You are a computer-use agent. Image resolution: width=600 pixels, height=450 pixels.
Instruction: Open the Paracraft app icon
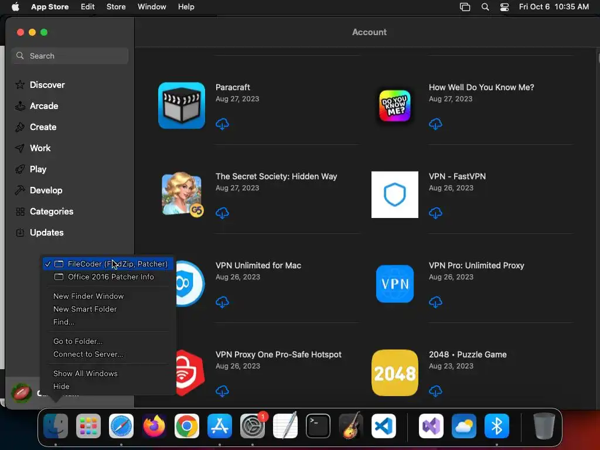coord(182,105)
